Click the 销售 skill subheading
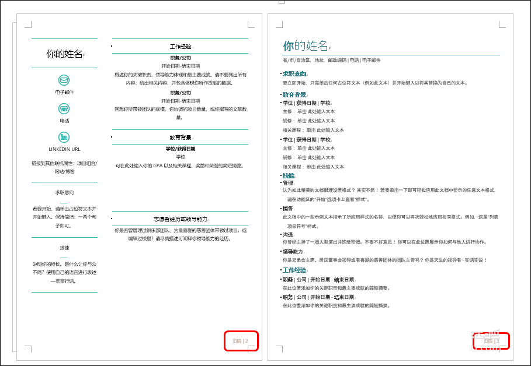The image size is (531, 366). (288, 209)
